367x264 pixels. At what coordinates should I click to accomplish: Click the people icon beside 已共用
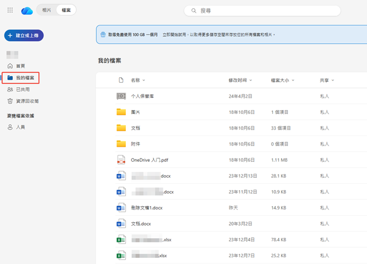pos(10,89)
